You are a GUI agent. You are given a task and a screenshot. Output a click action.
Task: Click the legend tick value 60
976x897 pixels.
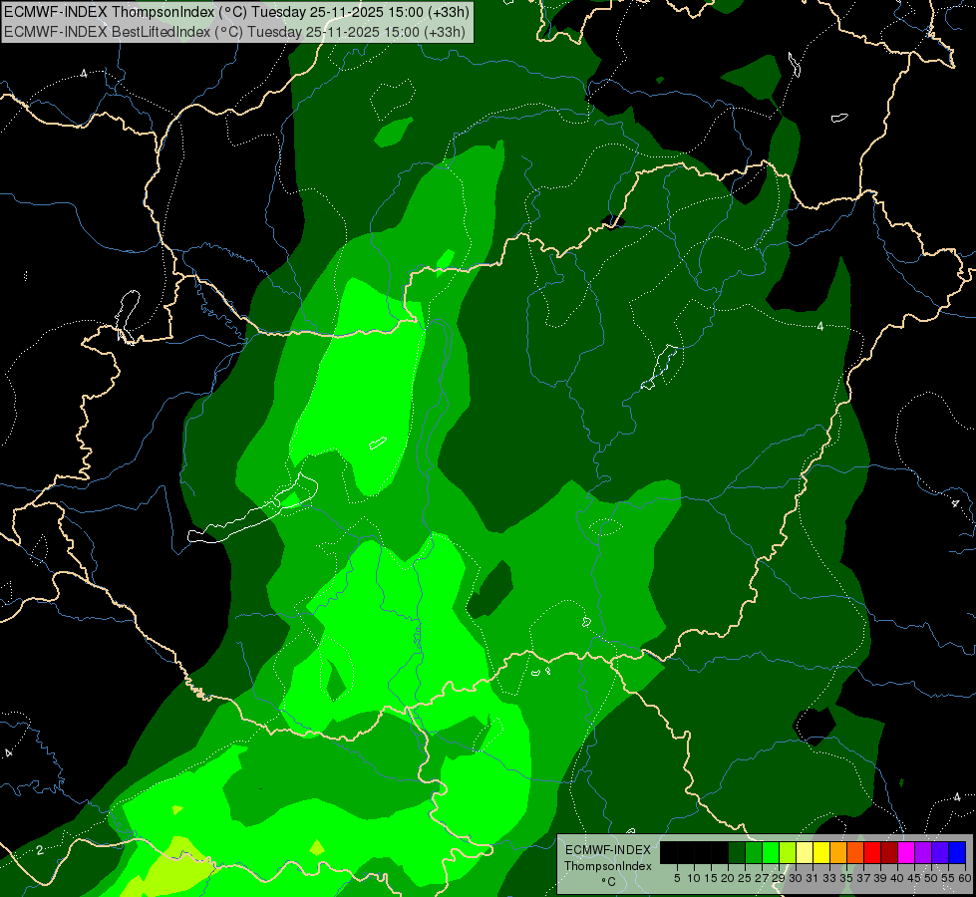(964, 878)
